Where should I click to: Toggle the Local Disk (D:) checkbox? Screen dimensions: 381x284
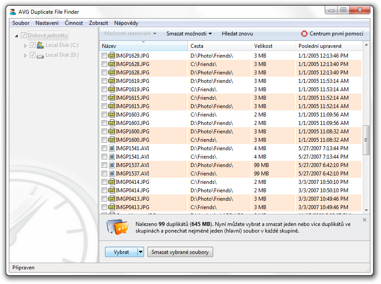click(x=32, y=55)
